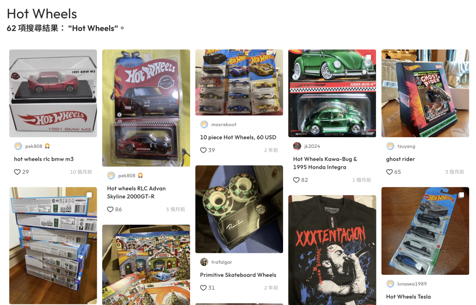Open Hot wheels RLC Advan Skyline 2000GT-R title

[x=136, y=192]
